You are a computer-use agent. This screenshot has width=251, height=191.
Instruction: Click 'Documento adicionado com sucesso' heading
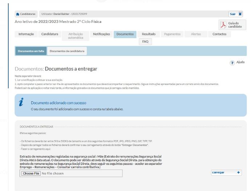pos(58,103)
